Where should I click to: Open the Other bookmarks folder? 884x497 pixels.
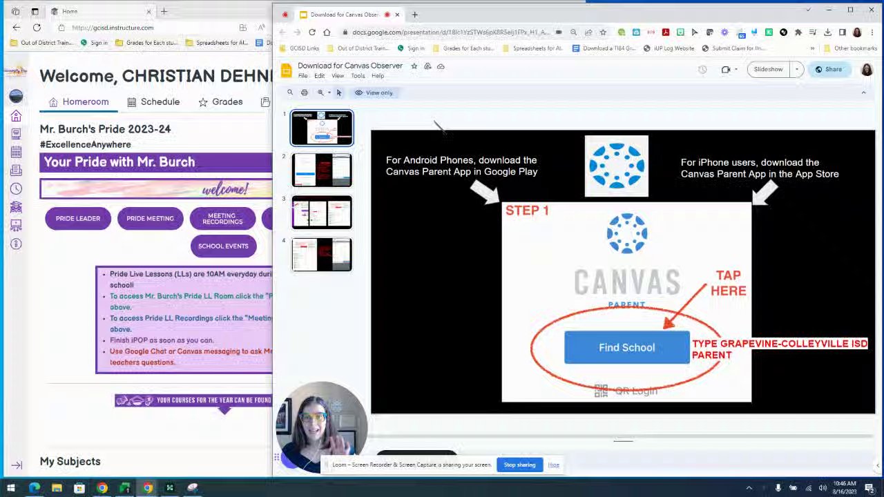coord(850,48)
